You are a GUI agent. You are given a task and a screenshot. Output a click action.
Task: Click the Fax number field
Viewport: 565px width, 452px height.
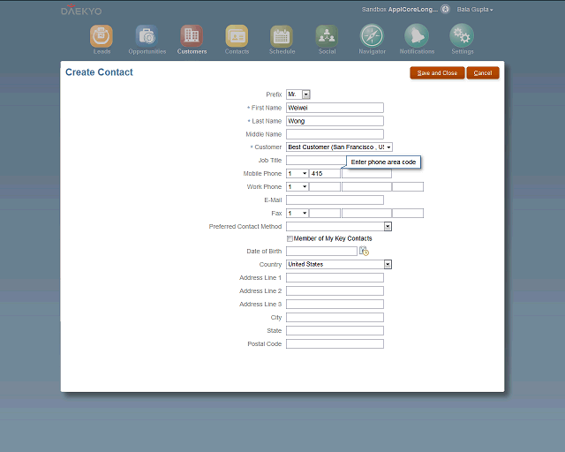pos(366,213)
